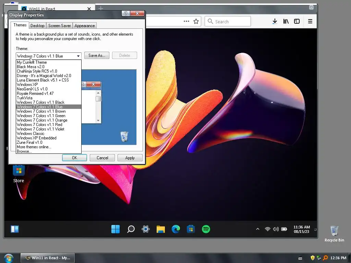Click host tray on-screen keyboard icon

click(300, 258)
